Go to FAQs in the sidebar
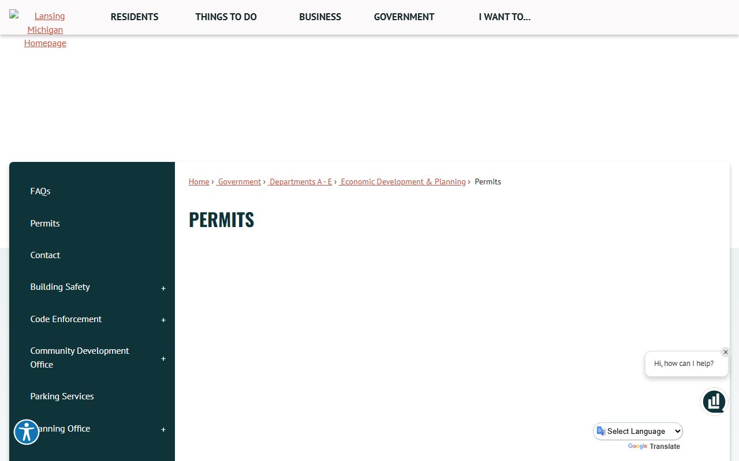739x461 pixels. click(40, 191)
